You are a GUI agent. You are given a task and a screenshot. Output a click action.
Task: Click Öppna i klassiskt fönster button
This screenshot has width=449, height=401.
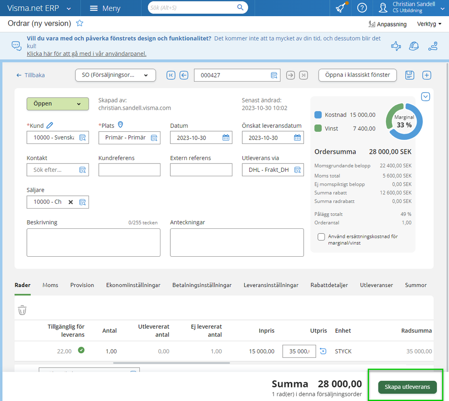(x=357, y=75)
